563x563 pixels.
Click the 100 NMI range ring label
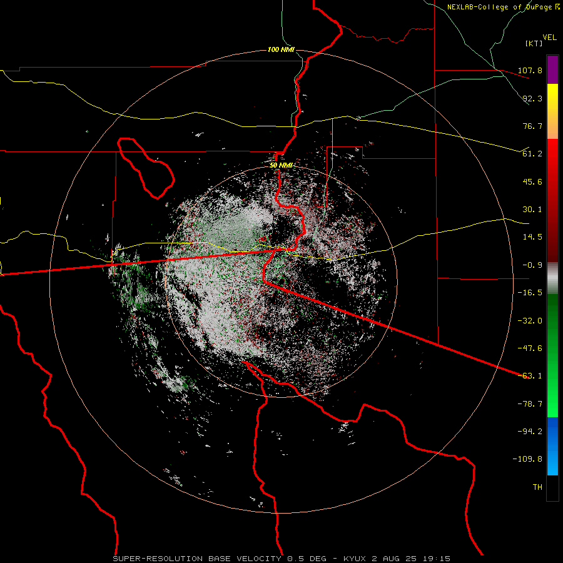pyautogui.click(x=281, y=49)
